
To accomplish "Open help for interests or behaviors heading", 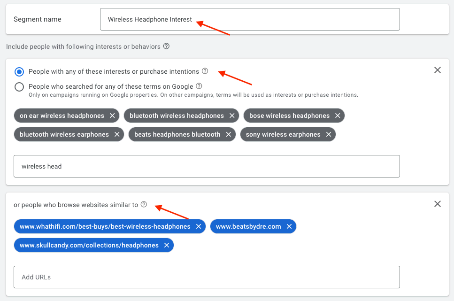I will click(x=166, y=46).
